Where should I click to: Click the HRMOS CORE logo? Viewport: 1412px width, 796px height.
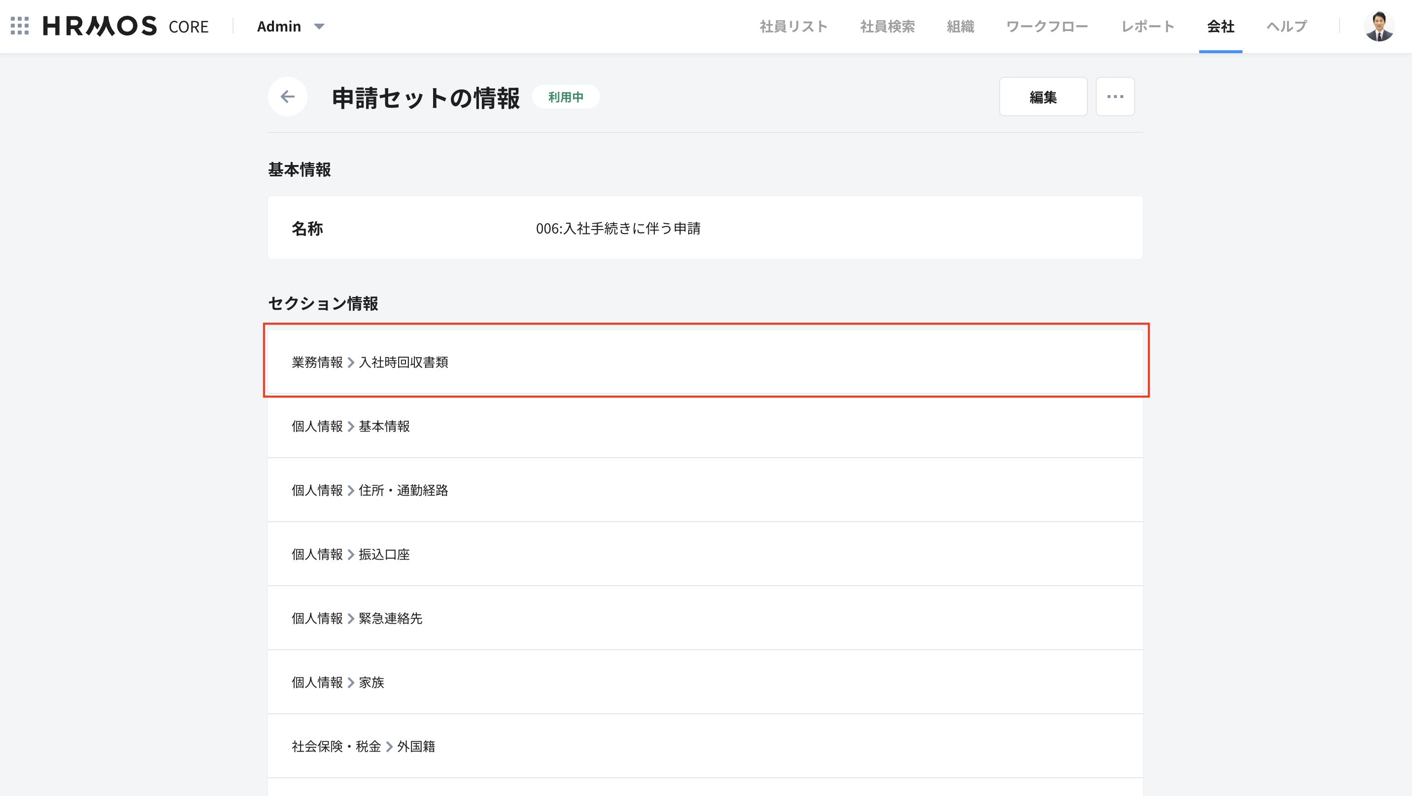tap(126, 26)
